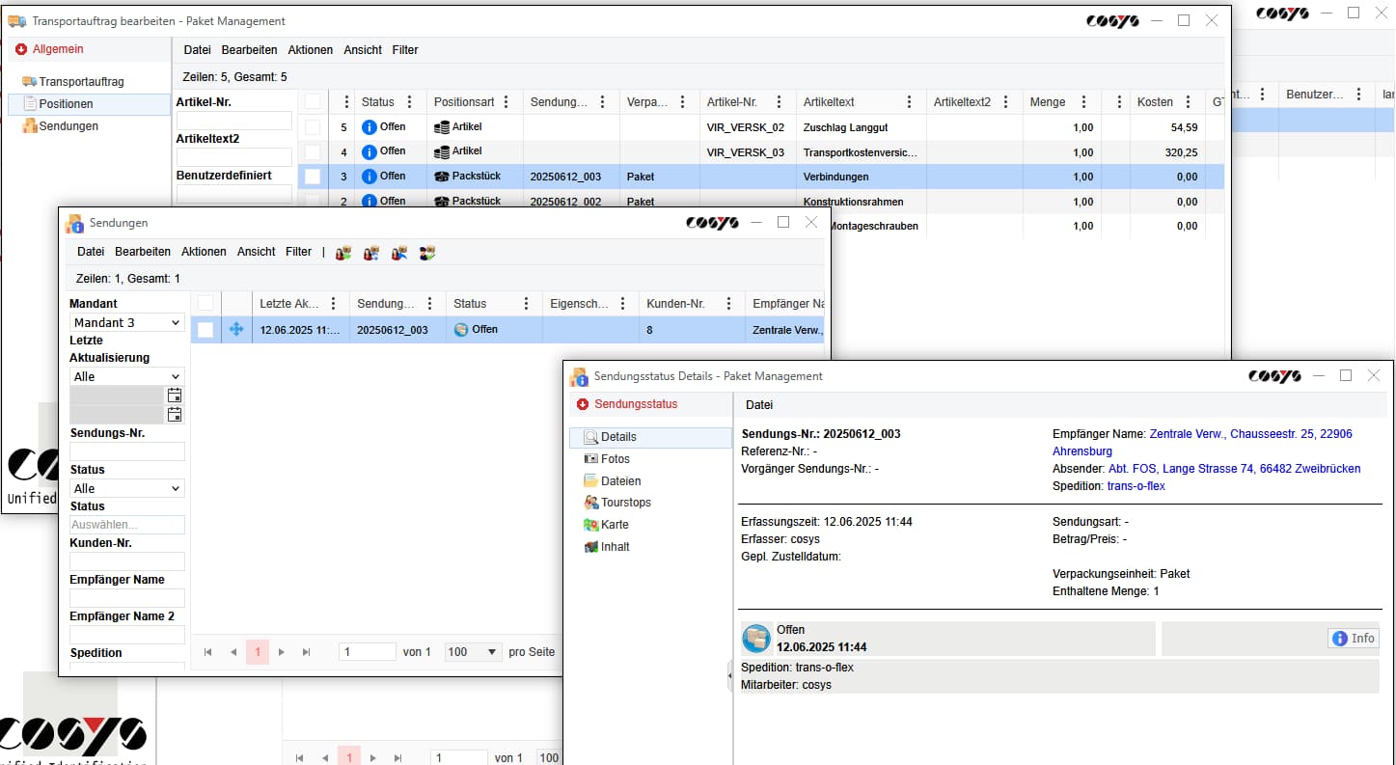1396x765 pixels.
Task: Click the rightmost toolbar icon in Sendungen window
Action: tap(427, 253)
